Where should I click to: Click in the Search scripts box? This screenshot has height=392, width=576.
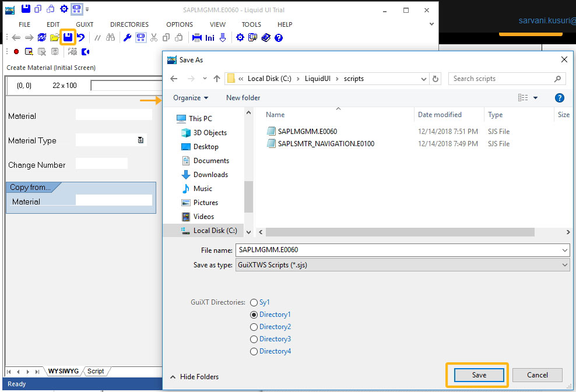point(507,79)
